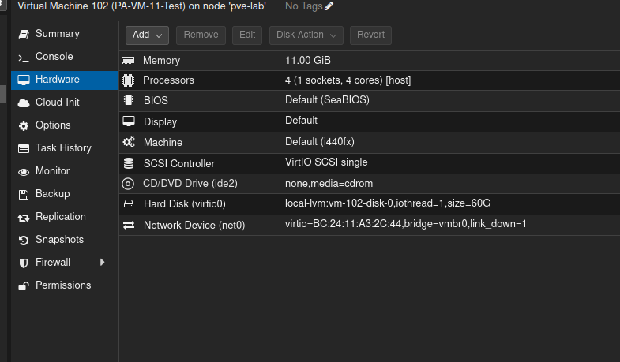Click the Edit button

pos(247,35)
